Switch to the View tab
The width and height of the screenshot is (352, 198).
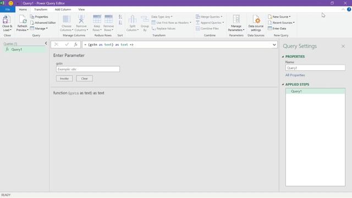pos(81,9)
